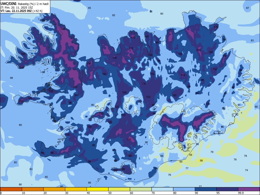The height and width of the screenshot is (195, 260).
Task: Click the map value "94" on the northeast coast
Action: coord(224,40)
